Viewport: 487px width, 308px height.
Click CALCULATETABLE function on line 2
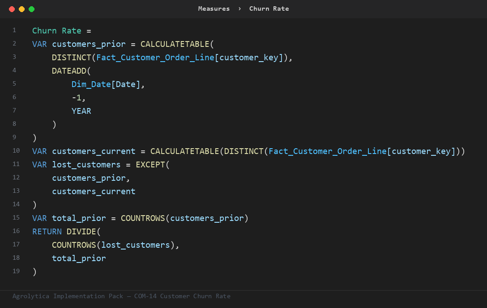pos(175,44)
